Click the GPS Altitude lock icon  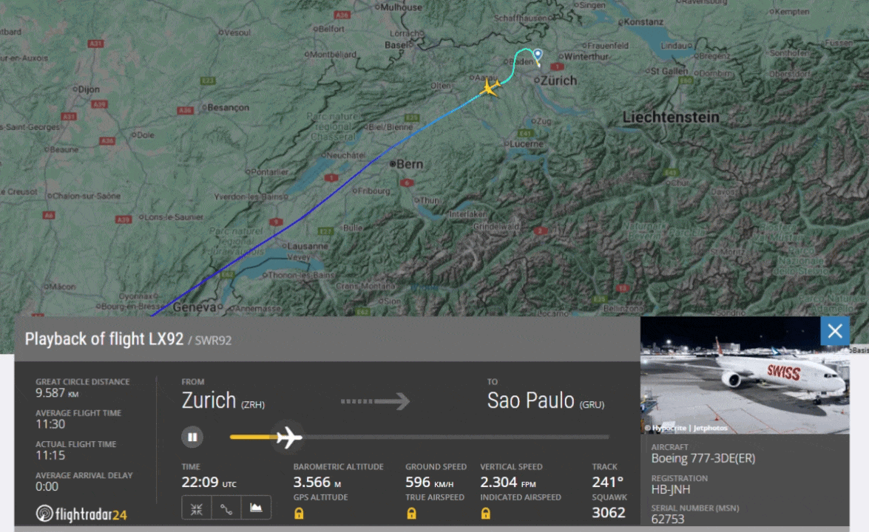point(299,514)
